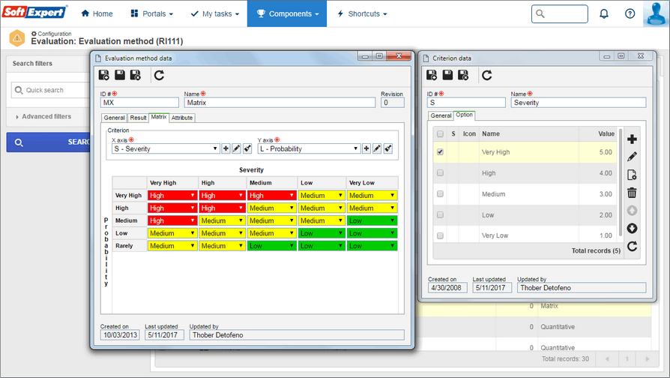Uncheck the Very High option checkbox
670x378 pixels.
(x=440, y=151)
